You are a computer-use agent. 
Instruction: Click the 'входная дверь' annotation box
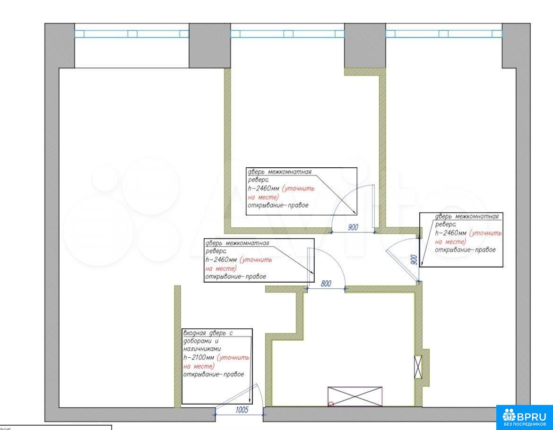217,366
